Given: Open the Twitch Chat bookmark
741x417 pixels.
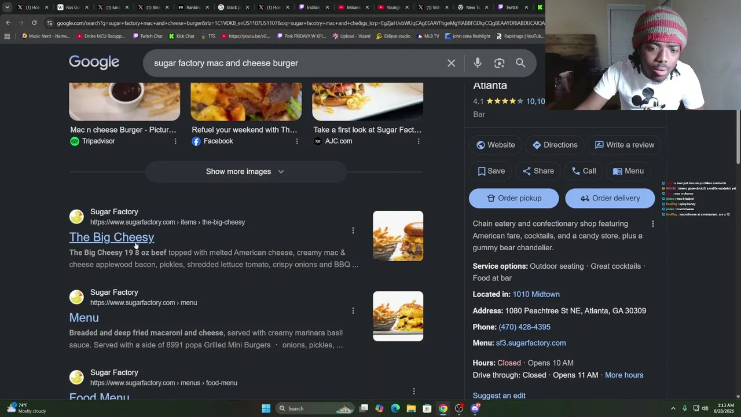Looking at the screenshot, I should coord(148,36).
